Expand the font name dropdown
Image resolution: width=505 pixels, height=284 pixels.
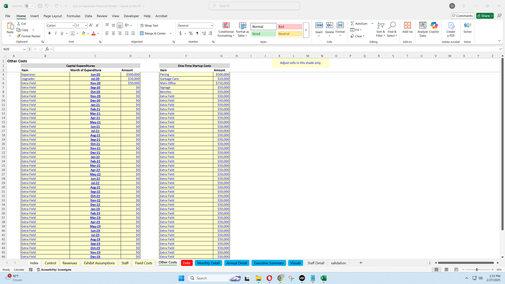pos(73,26)
